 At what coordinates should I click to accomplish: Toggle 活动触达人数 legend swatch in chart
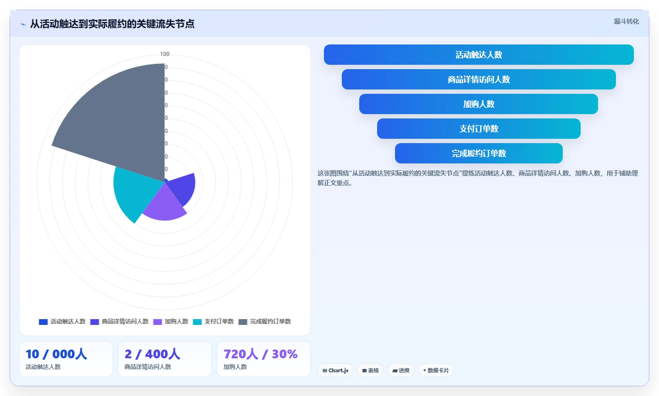pos(43,322)
